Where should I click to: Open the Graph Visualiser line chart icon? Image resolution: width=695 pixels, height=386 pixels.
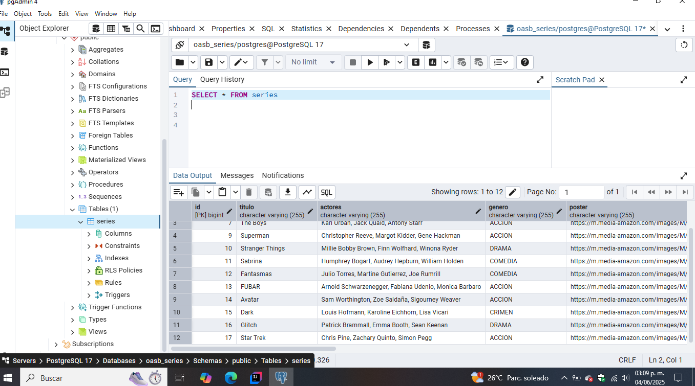(x=307, y=192)
